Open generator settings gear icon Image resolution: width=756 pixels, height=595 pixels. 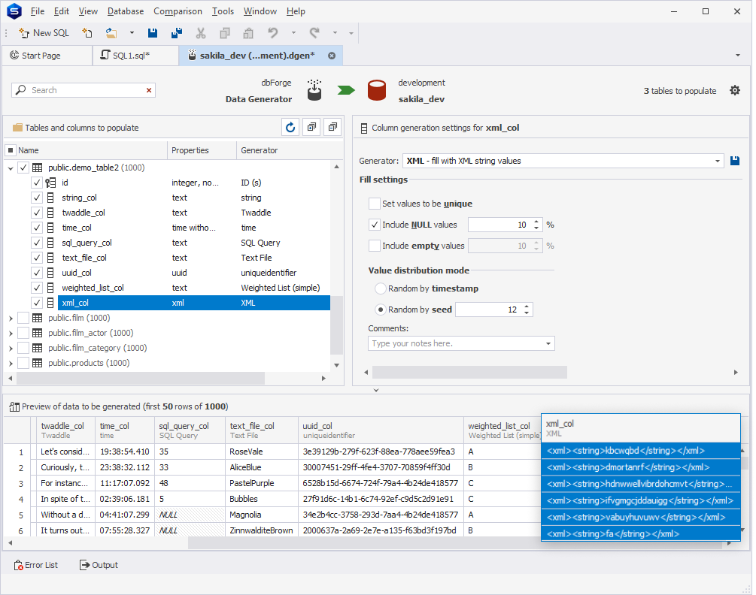coord(735,90)
